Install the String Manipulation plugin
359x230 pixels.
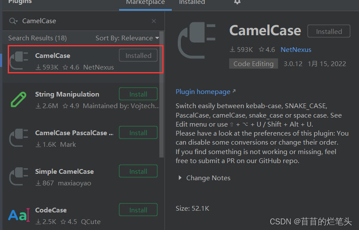pos(138,94)
